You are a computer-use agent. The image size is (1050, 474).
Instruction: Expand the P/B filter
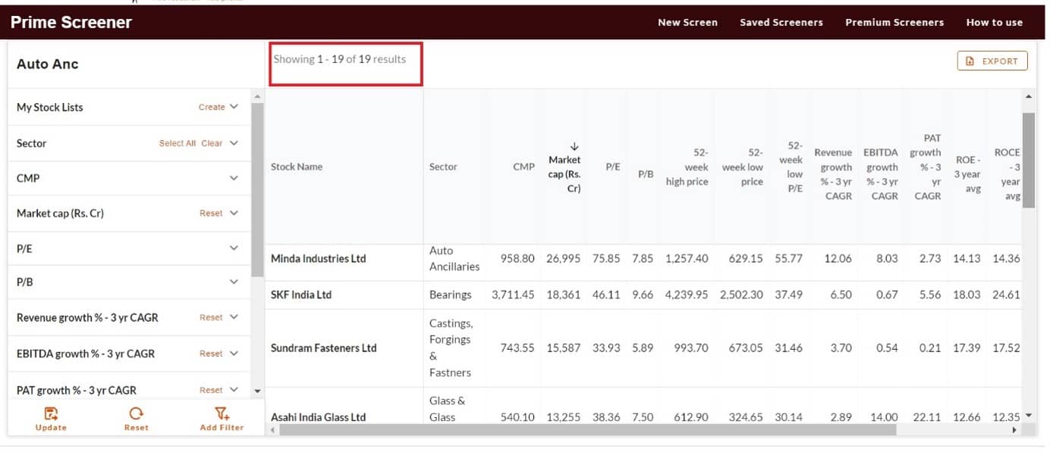(234, 282)
